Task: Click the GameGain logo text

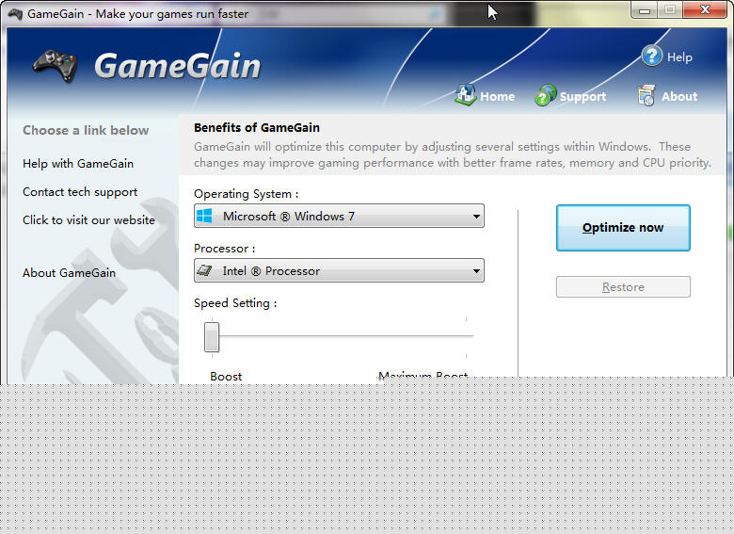Action: (178, 66)
